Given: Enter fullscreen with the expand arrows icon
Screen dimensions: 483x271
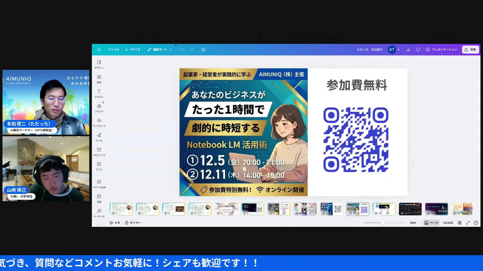Looking at the screenshot, I should (x=468, y=223).
